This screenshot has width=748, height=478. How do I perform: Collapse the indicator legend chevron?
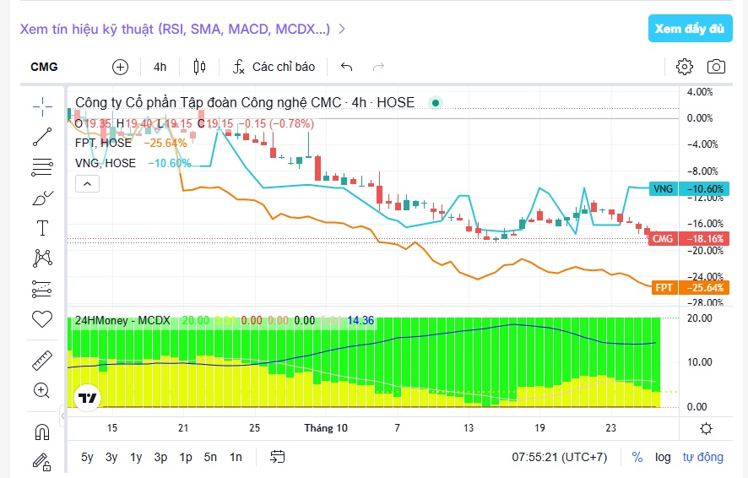click(x=87, y=183)
